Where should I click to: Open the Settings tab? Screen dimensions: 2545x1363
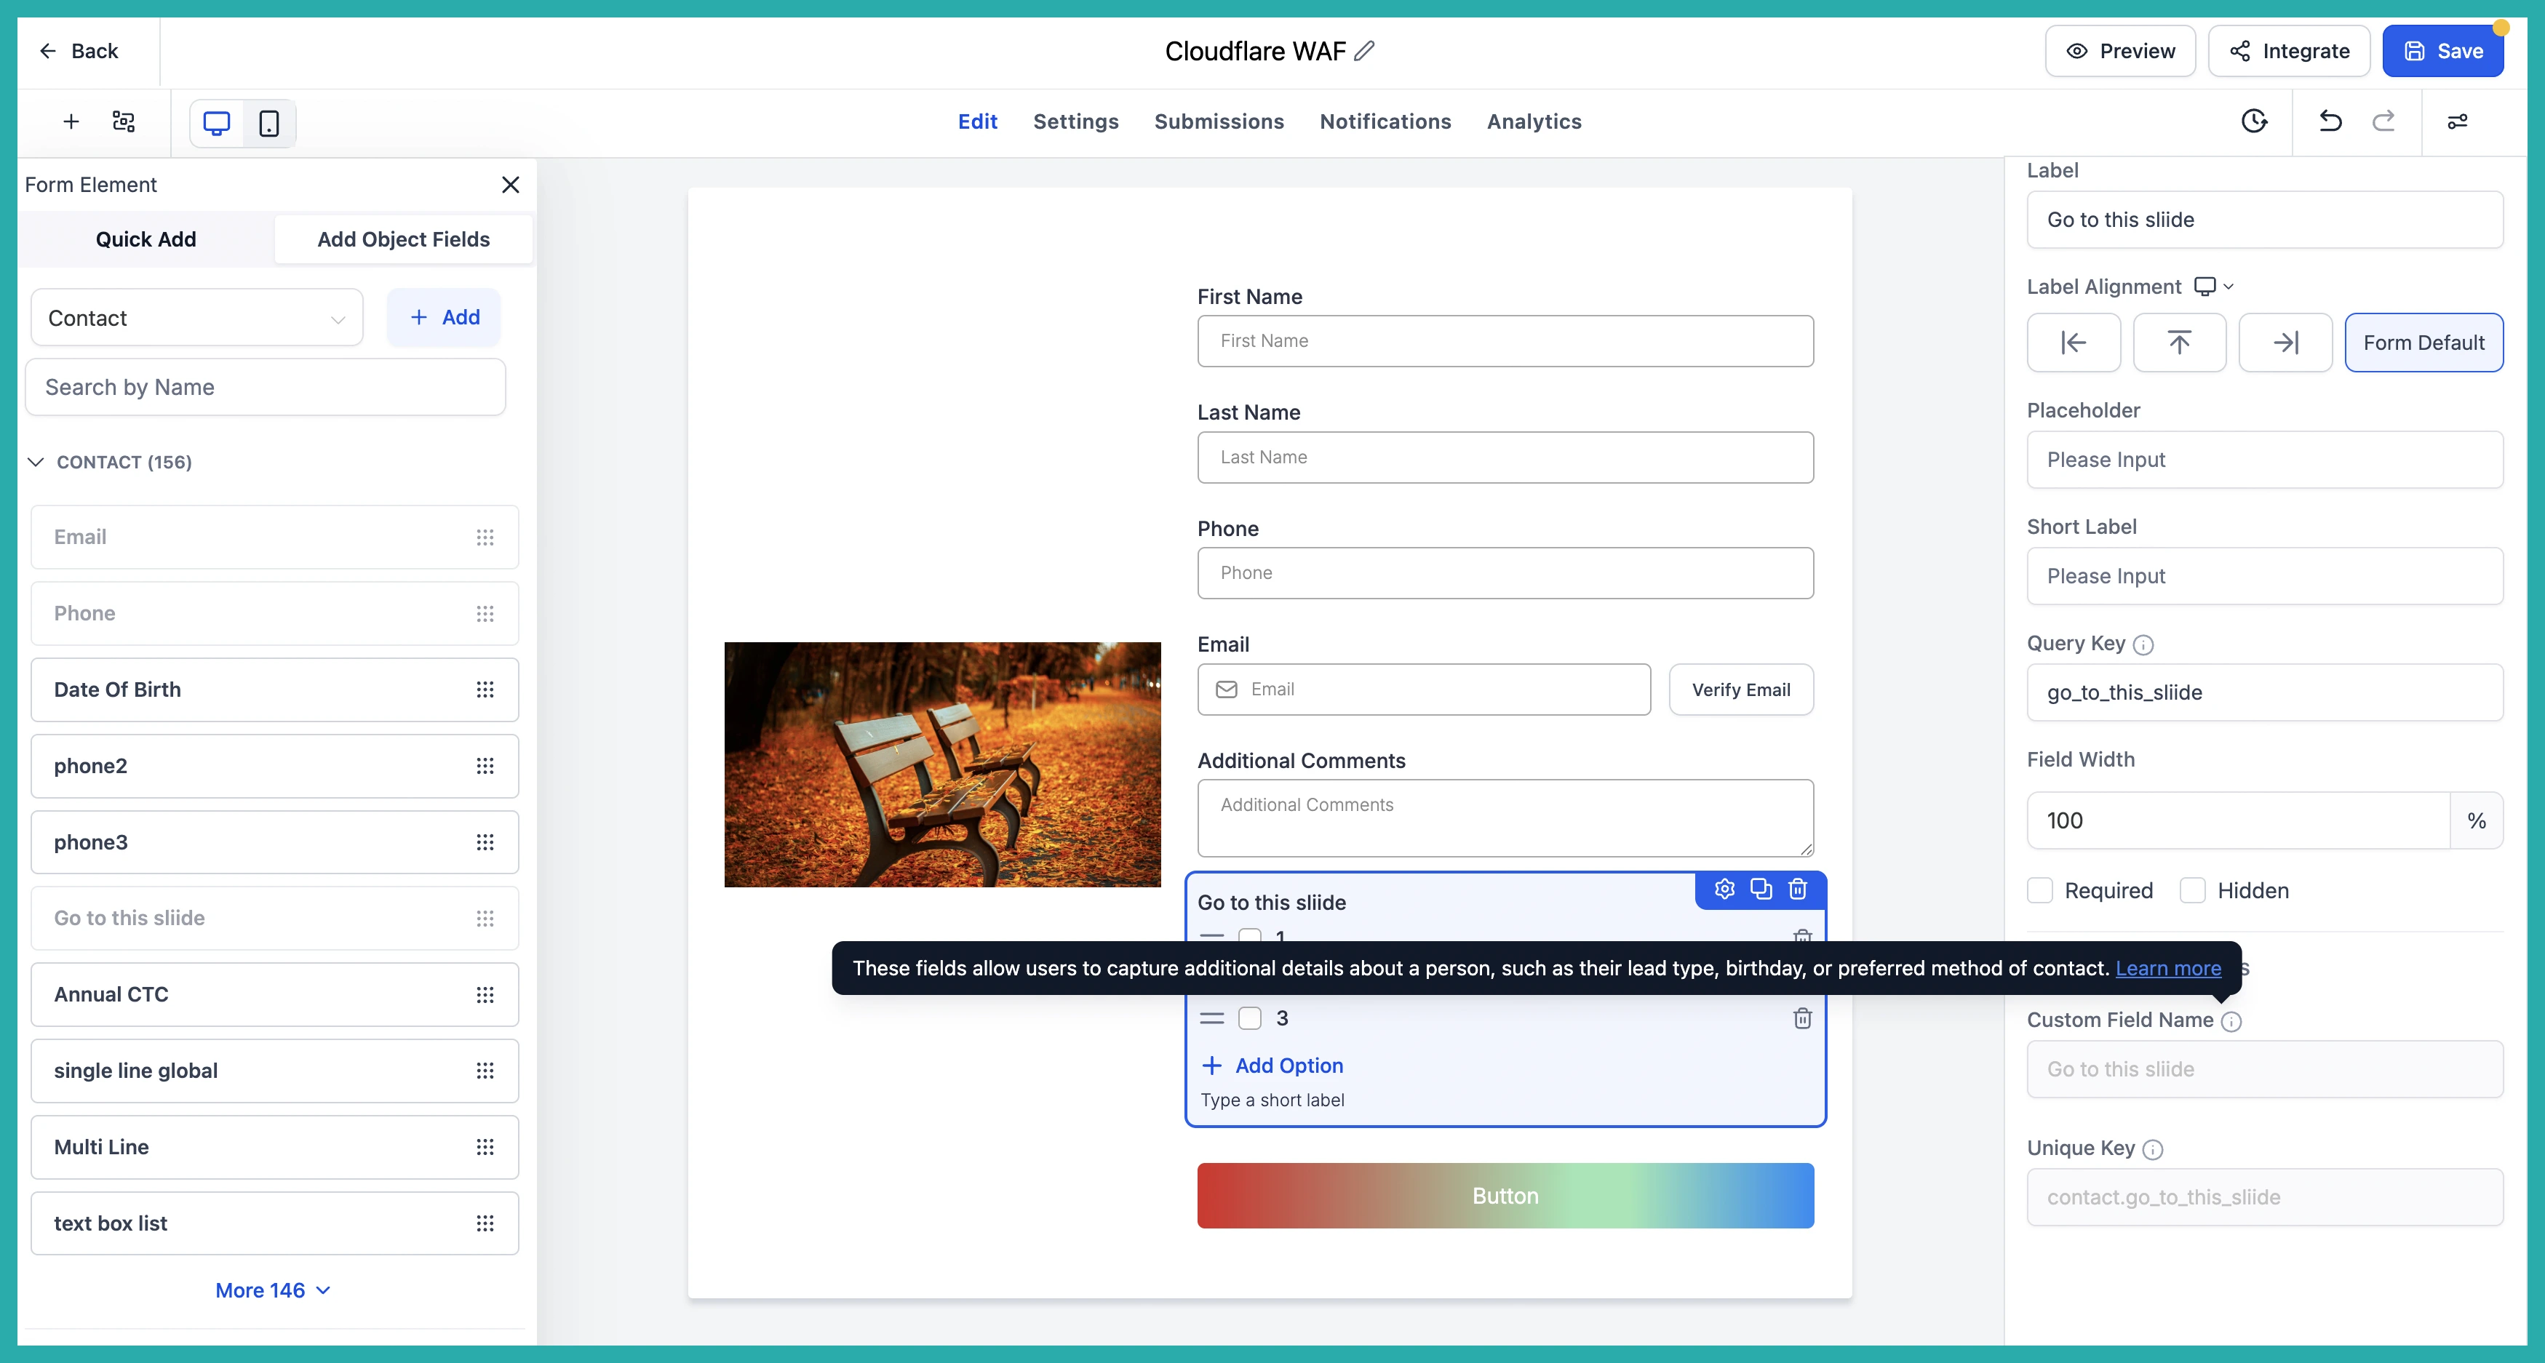(1075, 121)
